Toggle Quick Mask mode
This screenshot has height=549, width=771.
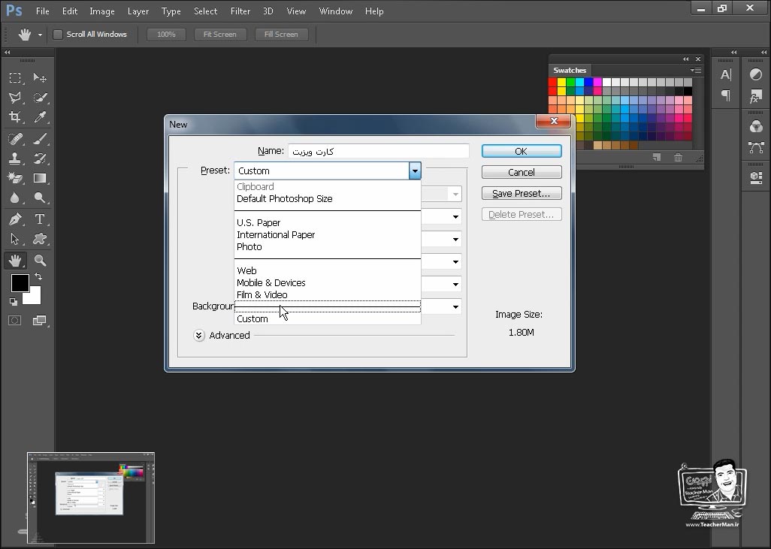tap(15, 321)
